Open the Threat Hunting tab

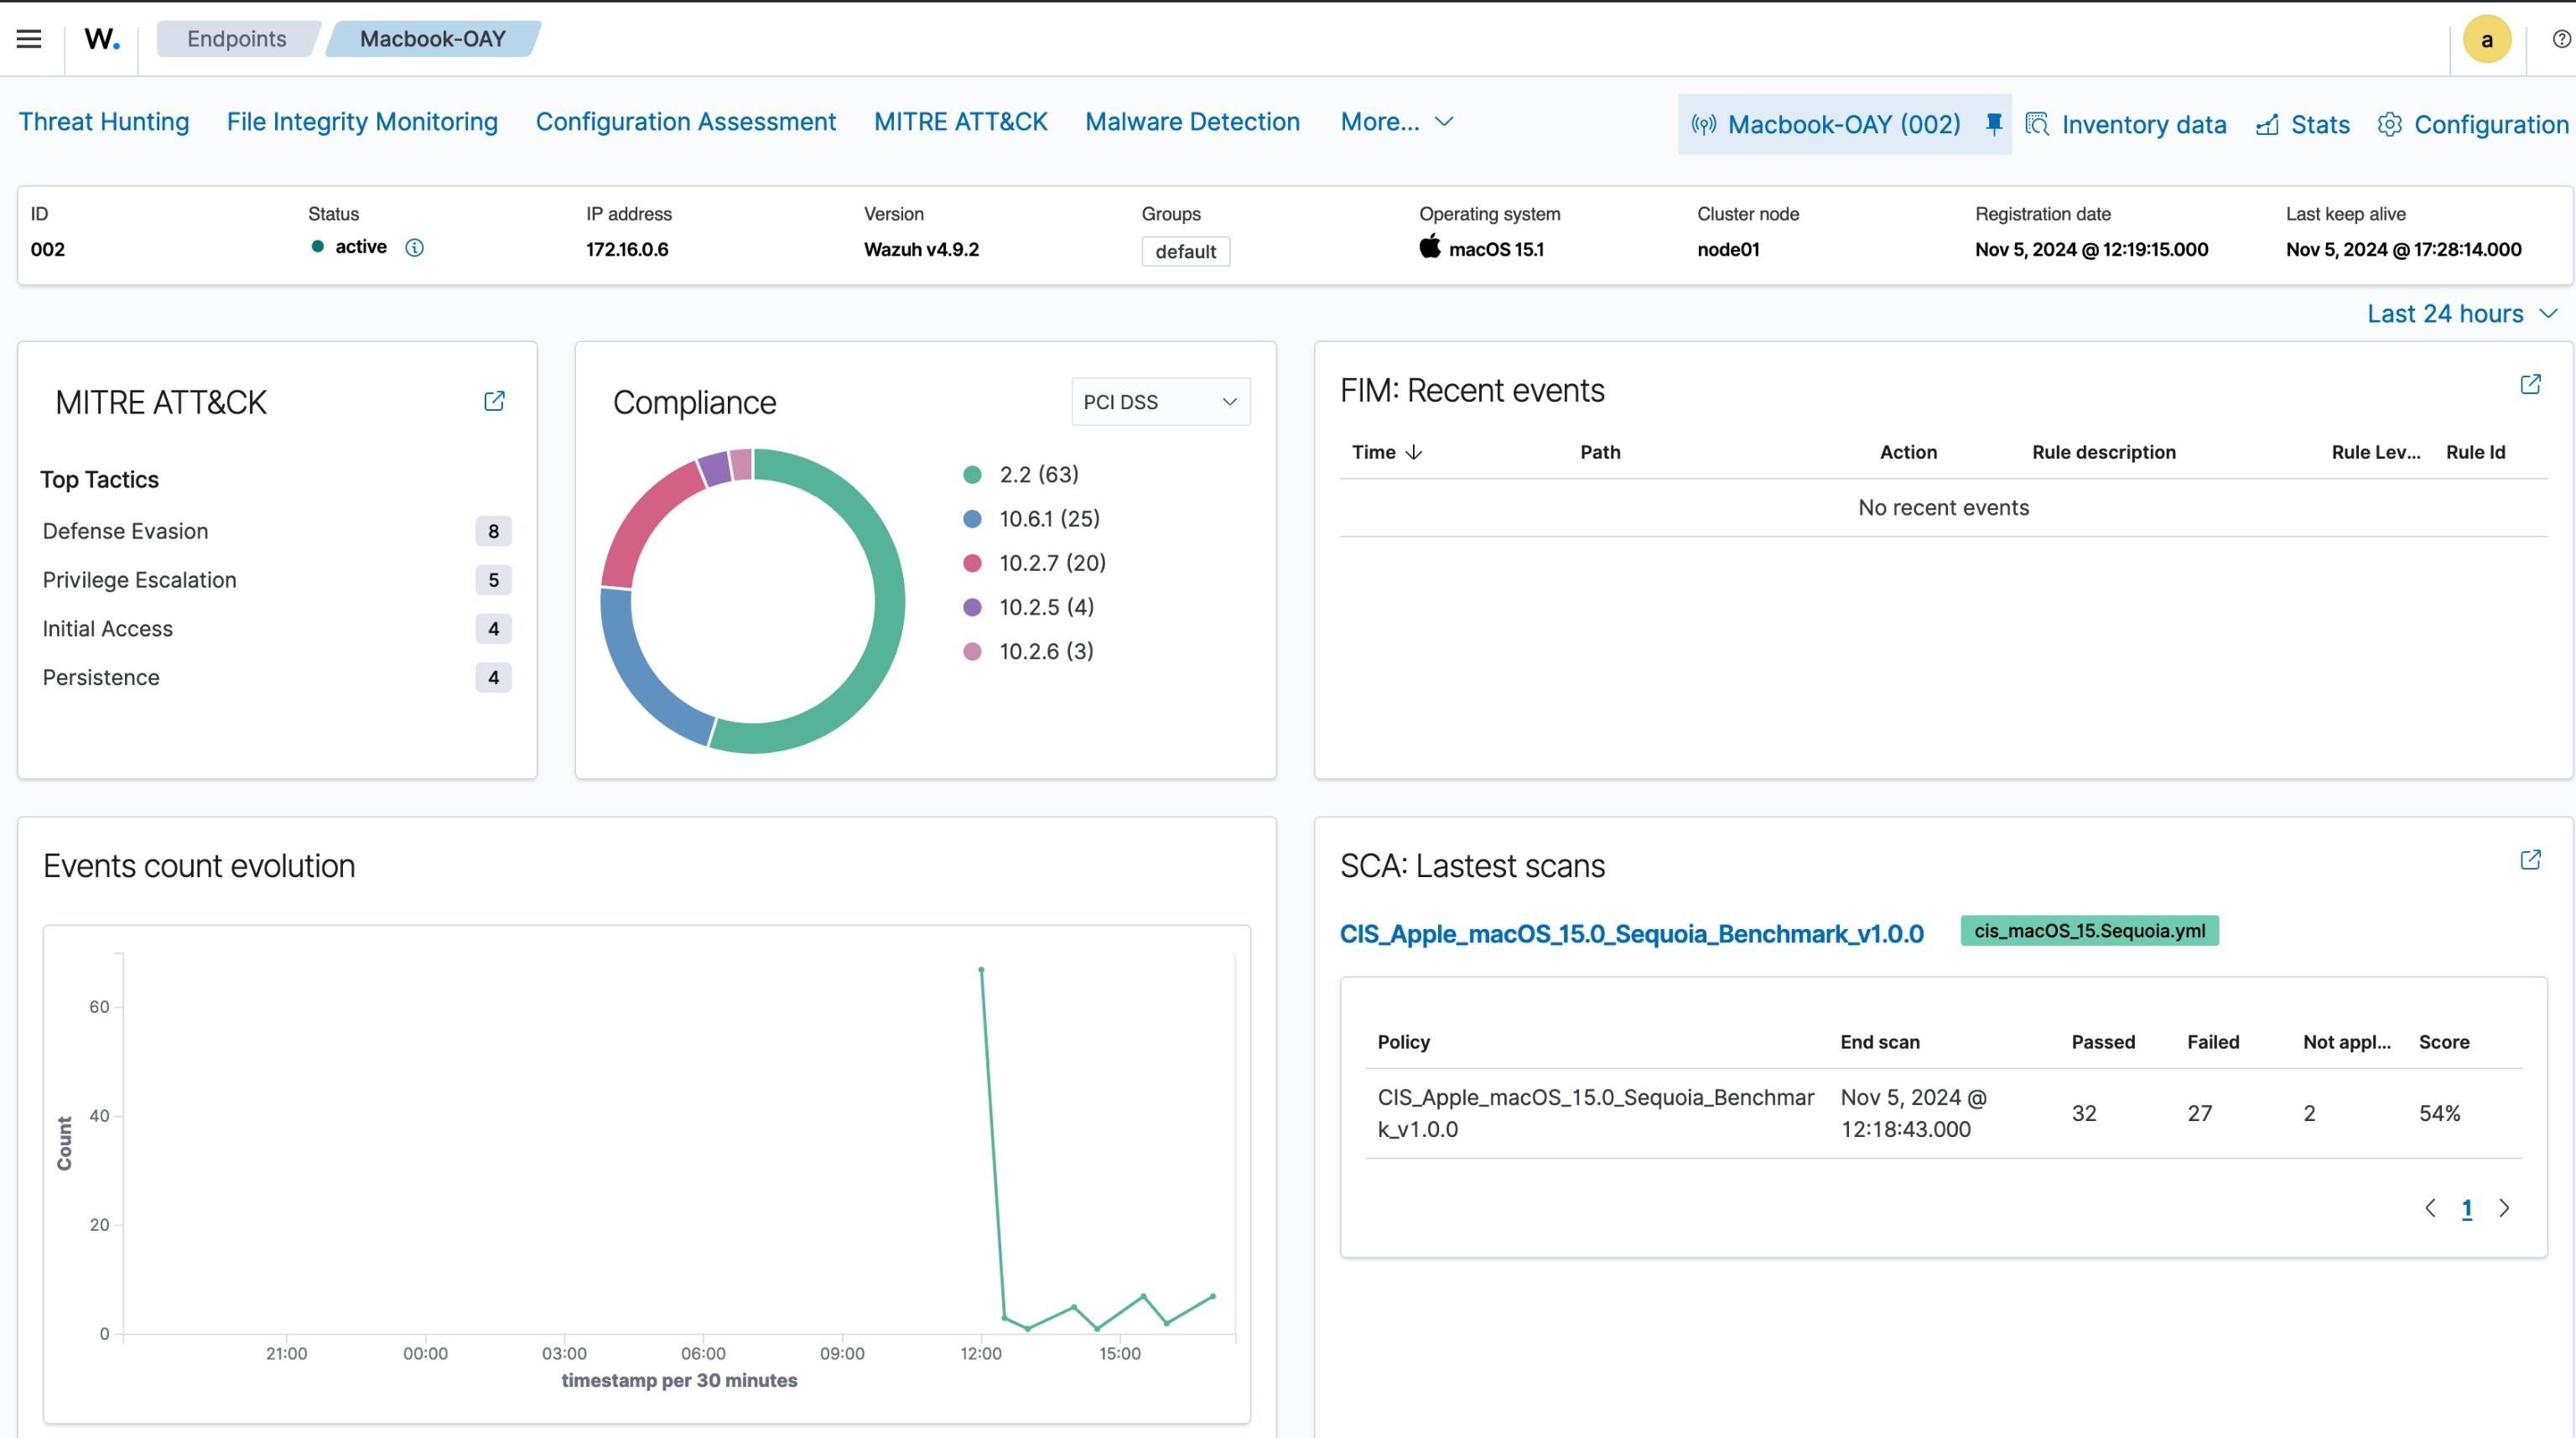[104, 122]
